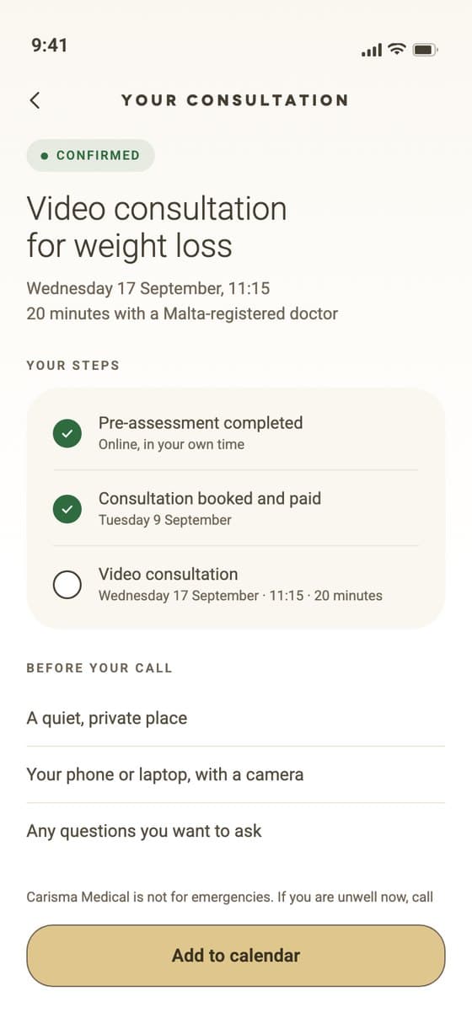Tap the Wednesday 17 September, 11:15 date line
This screenshot has height=1023, width=472.
click(x=148, y=288)
